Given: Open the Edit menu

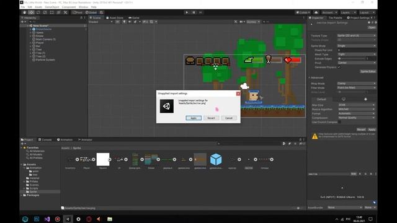Looking at the screenshot, I should [30, 7].
